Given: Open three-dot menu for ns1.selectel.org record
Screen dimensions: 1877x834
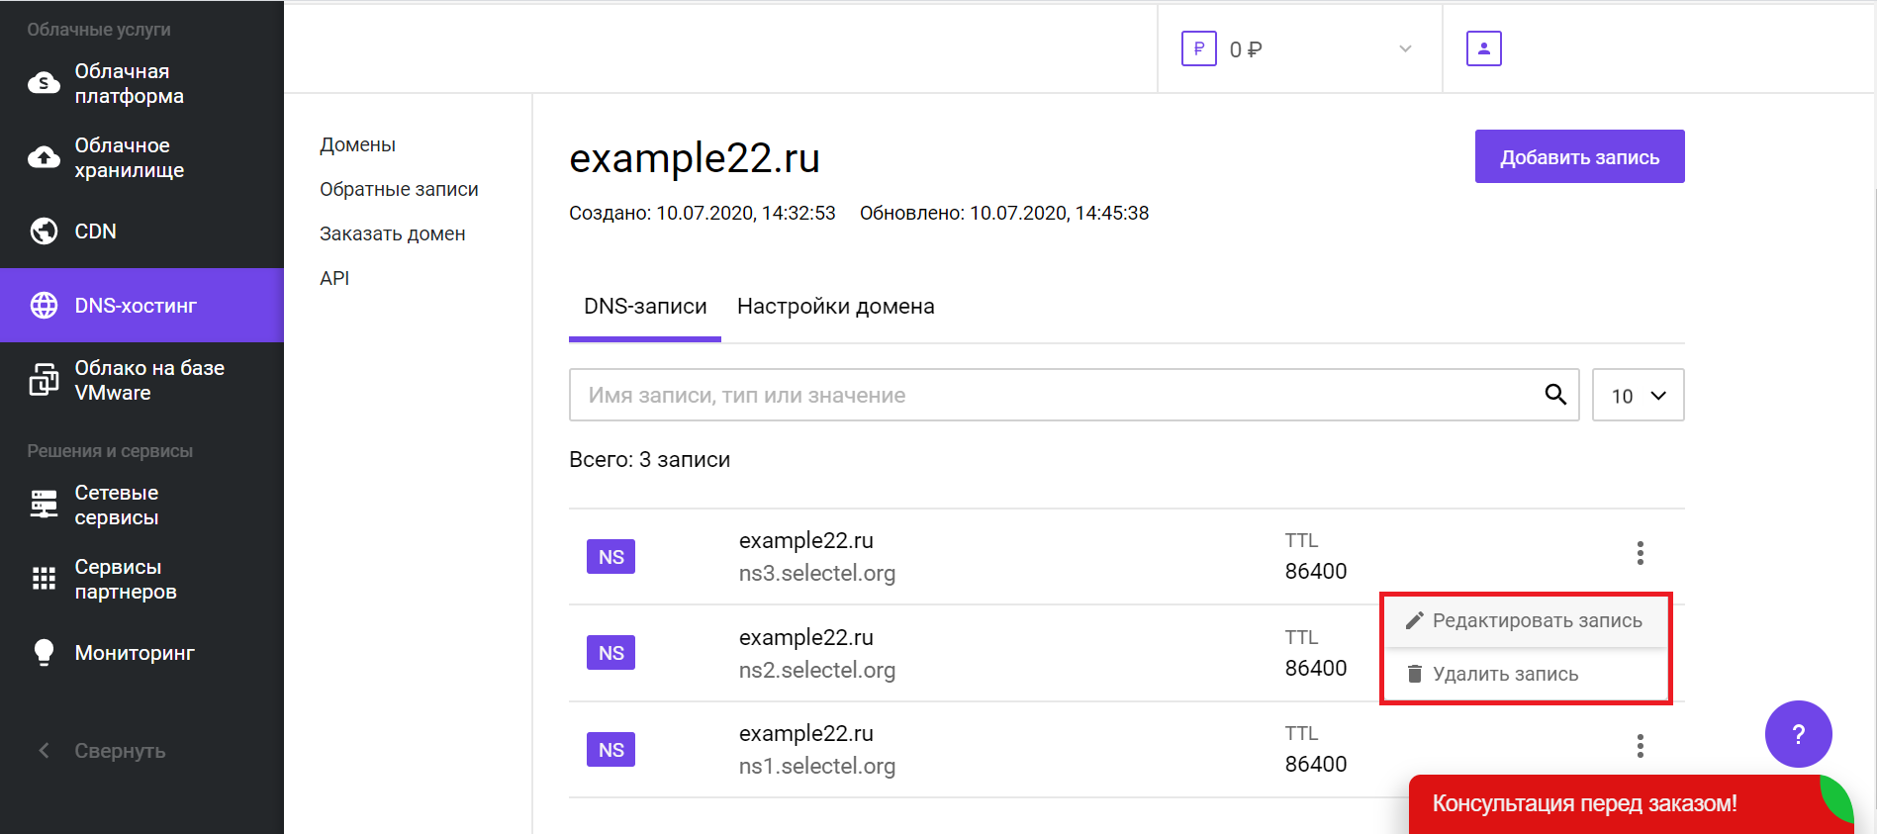Looking at the screenshot, I should click(x=1640, y=746).
